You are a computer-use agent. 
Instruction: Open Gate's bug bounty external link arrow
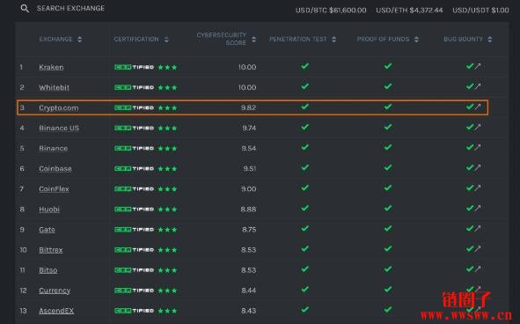[478, 229]
